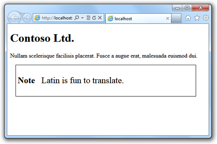Image resolution: width=217 pixels, height=144 pixels.
Task: Select the localhost tab
Action: (x=138, y=18)
